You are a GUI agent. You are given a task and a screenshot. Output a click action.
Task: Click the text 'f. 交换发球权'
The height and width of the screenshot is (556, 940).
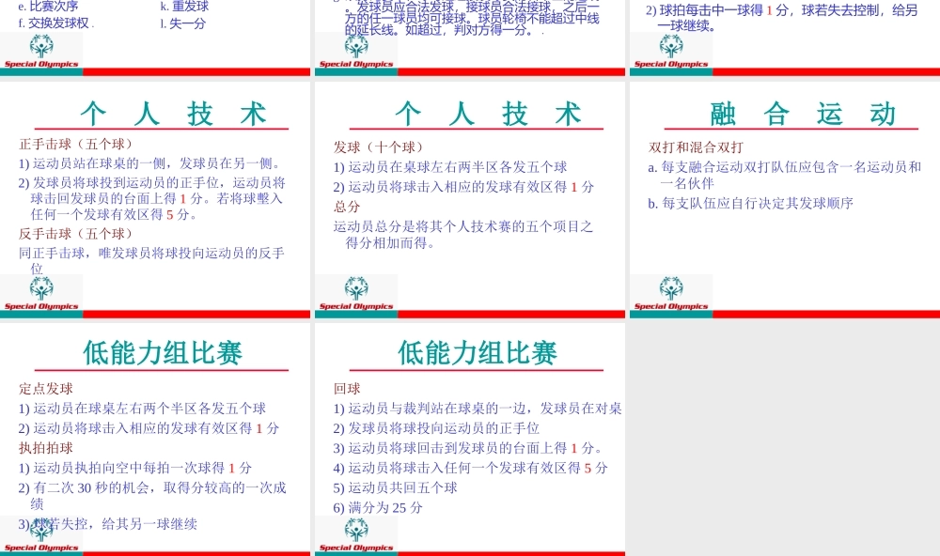click(x=54, y=23)
